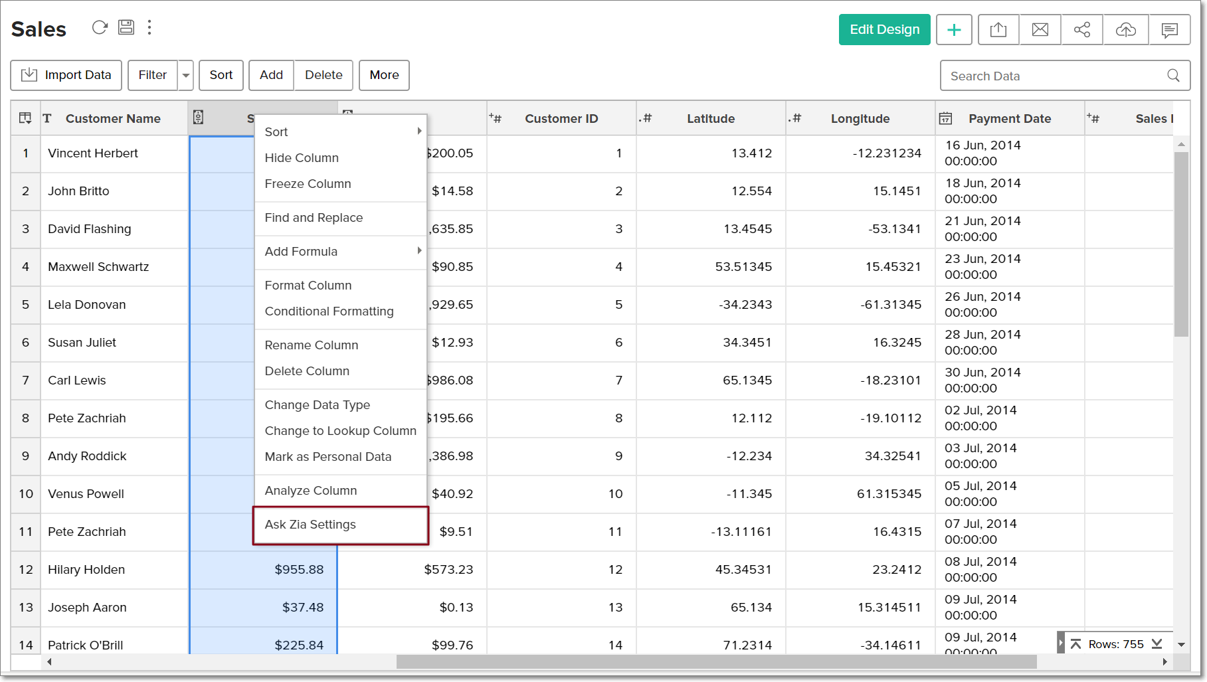This screenshot has height=682, width=1207.
Task: Choose Conditional Formatting from the menu
Action: pos(329,311)
